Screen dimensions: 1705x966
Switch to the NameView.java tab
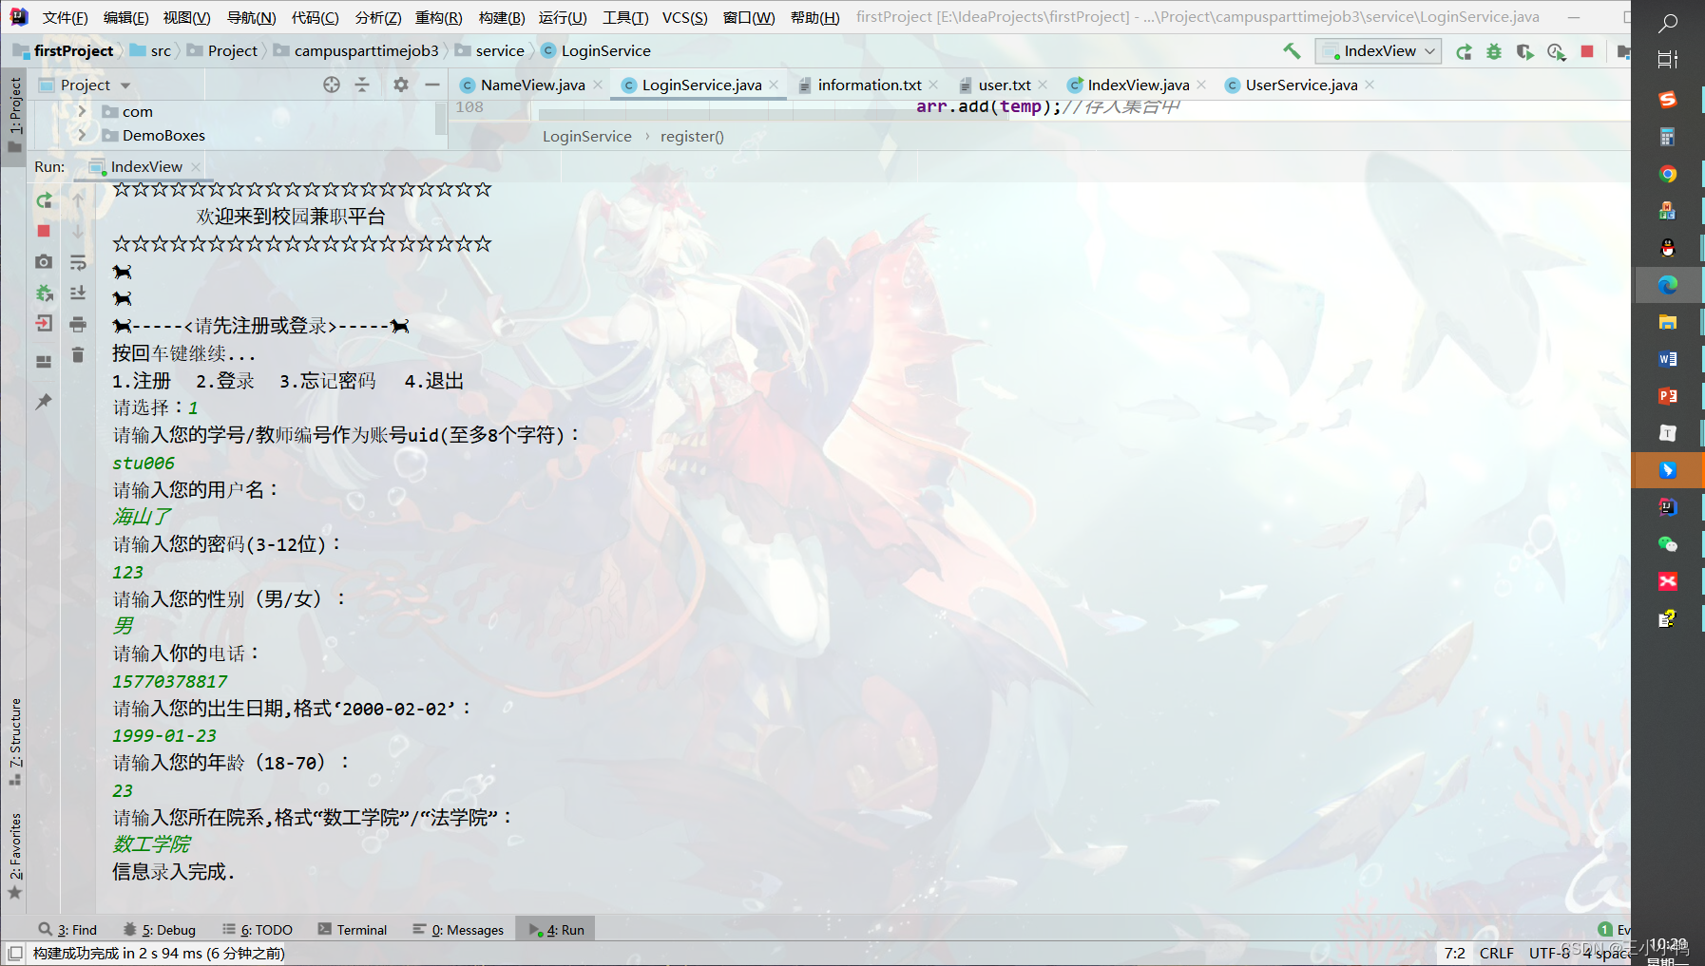point(532,85)
